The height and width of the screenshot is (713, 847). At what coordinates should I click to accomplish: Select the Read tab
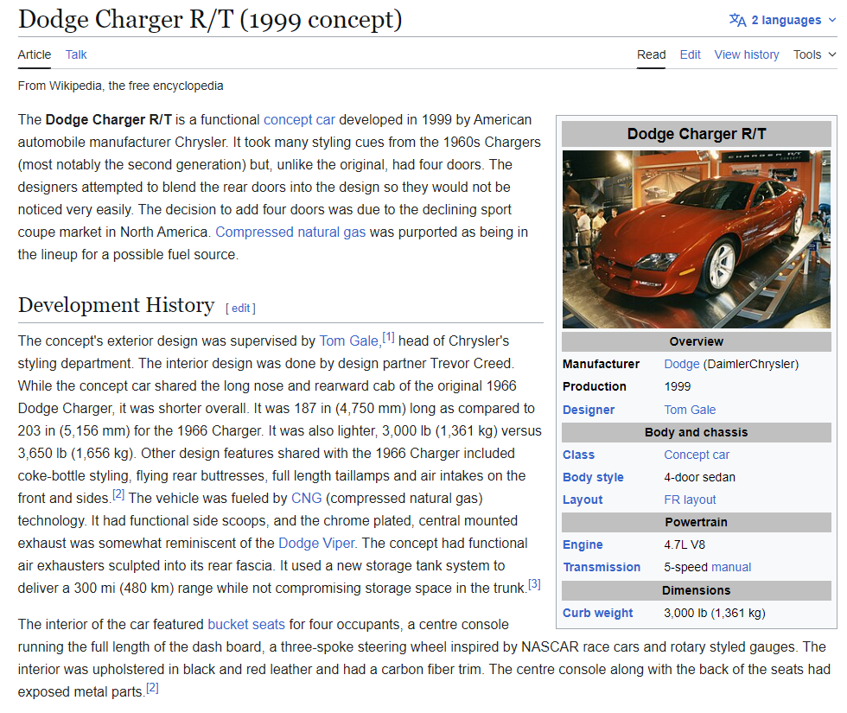(651, 54)
